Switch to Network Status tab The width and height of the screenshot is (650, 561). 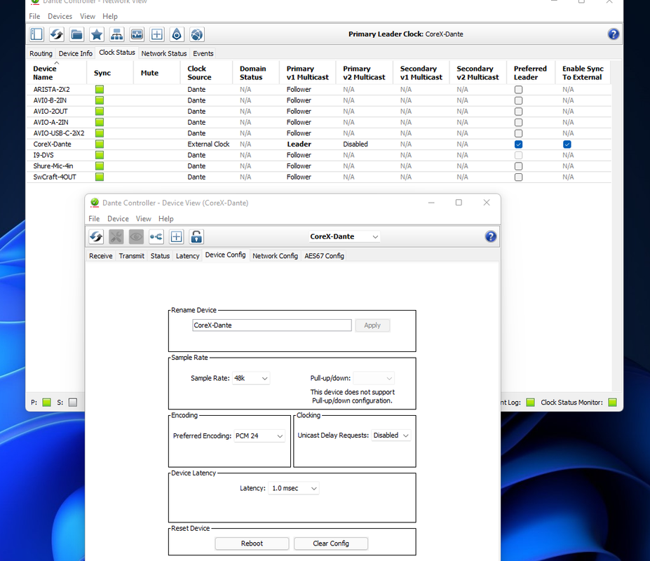click(164, 53)
